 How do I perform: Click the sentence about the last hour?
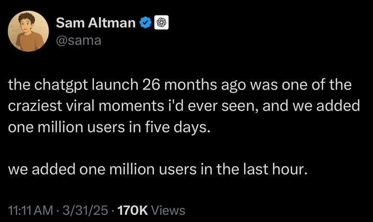[158, 170]
